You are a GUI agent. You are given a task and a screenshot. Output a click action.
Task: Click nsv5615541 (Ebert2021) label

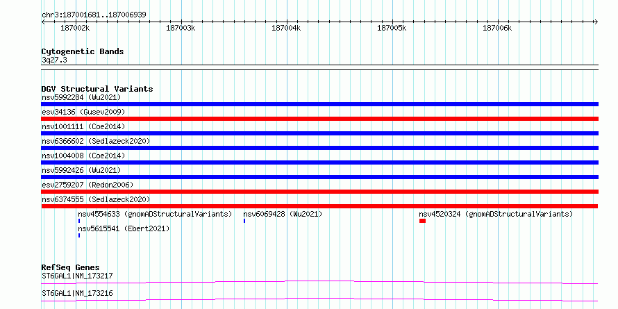[124, 228]
